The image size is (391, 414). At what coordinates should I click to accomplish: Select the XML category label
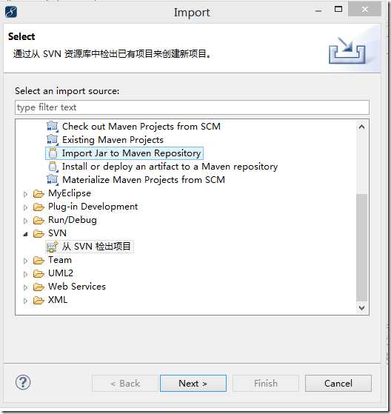pyautogui.click(x=58, y=300)
